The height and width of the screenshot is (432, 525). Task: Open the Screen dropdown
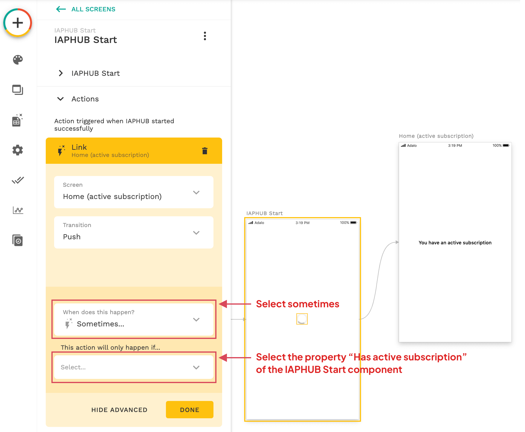coord(134,192)
